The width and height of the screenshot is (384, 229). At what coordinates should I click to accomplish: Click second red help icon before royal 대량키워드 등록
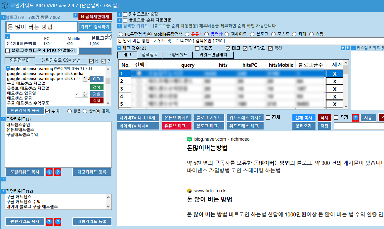click(58, 172)
